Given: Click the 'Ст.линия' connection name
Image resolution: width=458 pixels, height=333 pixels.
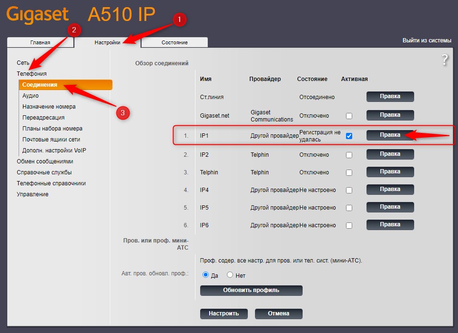Looking at the screenshot, I should click(x=212, y=97).
